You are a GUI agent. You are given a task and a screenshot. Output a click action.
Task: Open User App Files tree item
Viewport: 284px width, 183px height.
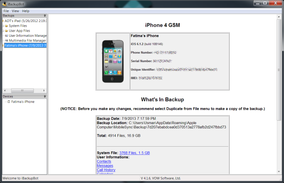pos(19,31)
